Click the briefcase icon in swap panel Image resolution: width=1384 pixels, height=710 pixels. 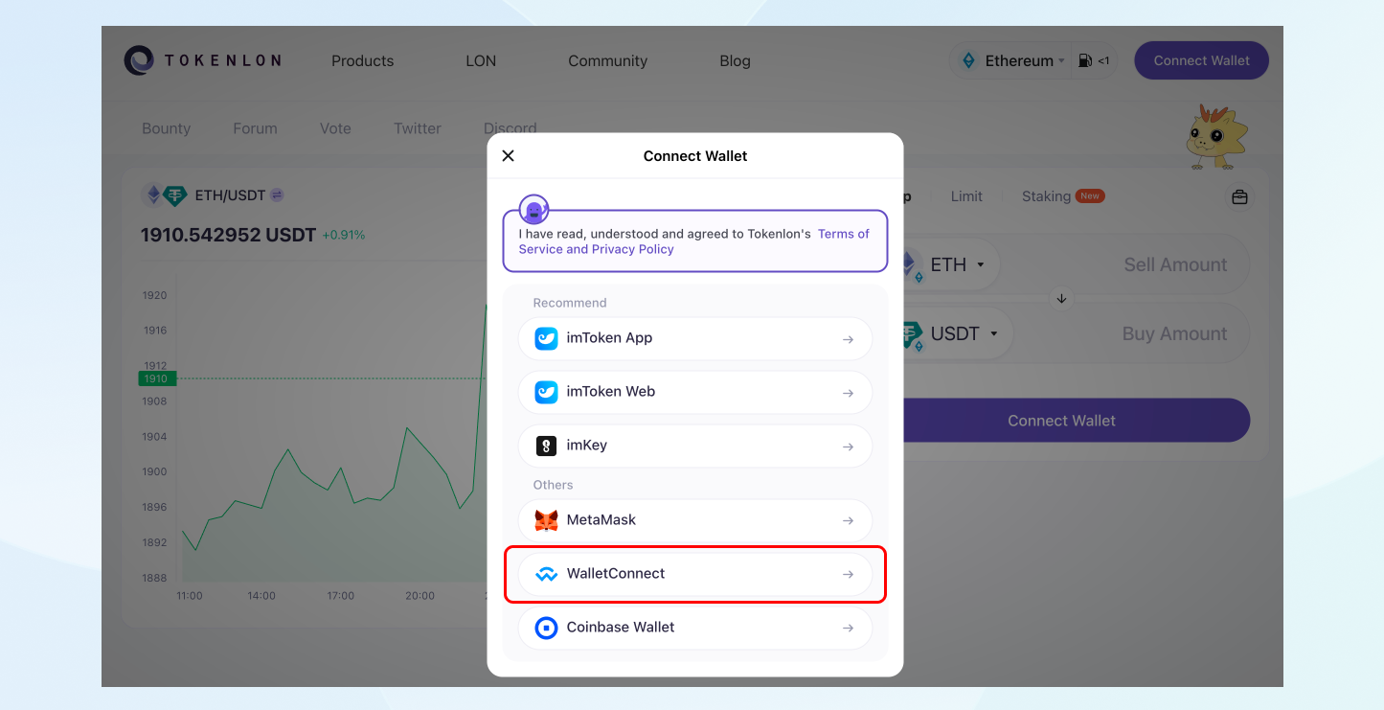click(x=1239, y=196)
